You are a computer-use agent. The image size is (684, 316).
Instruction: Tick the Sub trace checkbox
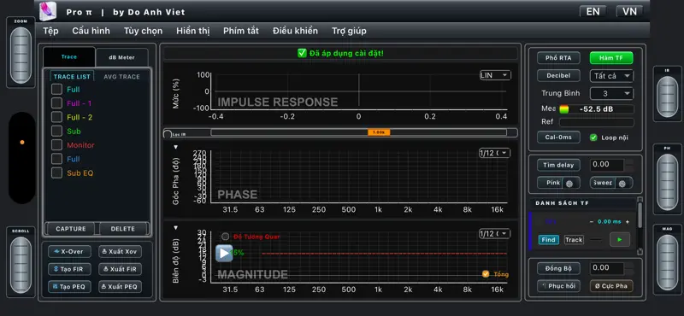pyautogui.click(x=56, y=132)
